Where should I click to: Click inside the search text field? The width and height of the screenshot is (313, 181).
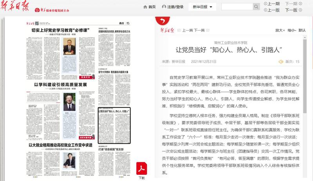pyautogui.click(x=237, y=7)
